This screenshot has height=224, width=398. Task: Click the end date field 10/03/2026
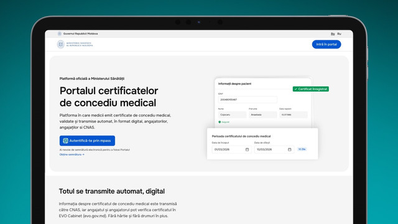tap(274, 149)
